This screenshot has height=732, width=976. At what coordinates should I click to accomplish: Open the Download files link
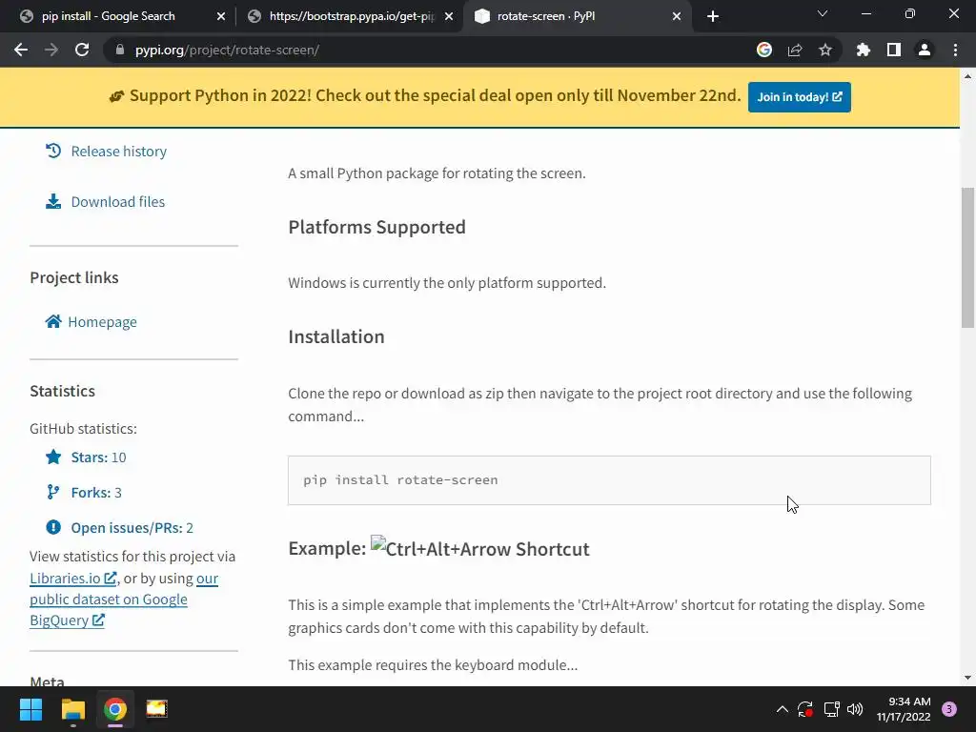tap(117, 202)
